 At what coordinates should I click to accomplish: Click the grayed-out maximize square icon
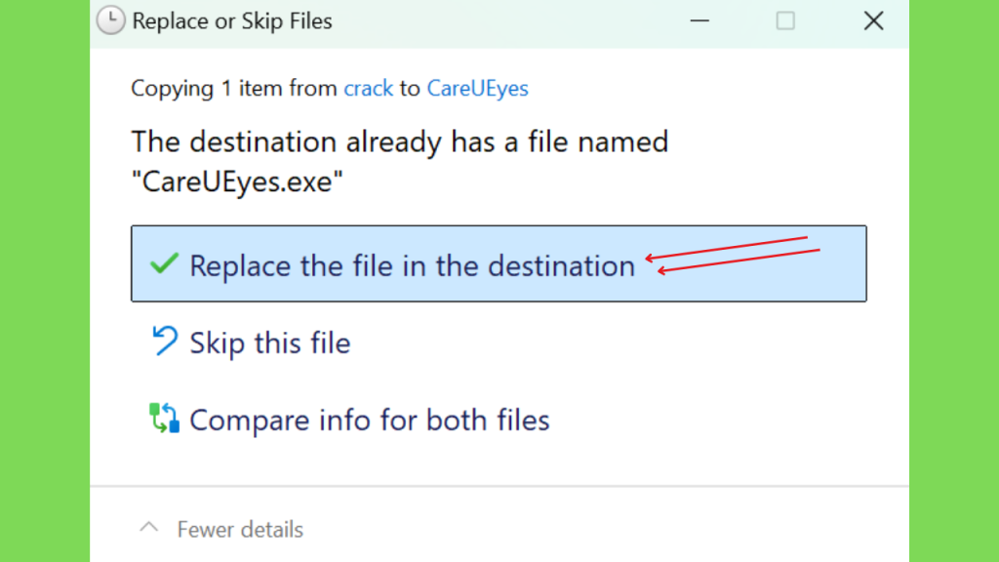coord(785,21)
